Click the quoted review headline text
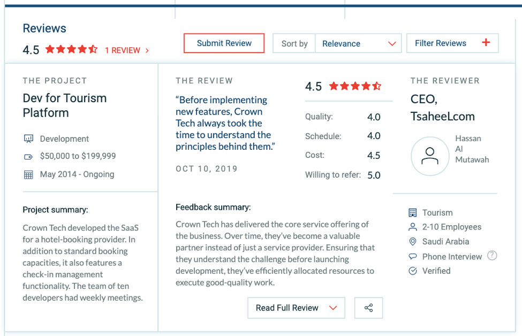This screenshot has height=336, width=522. pos(225,123)
